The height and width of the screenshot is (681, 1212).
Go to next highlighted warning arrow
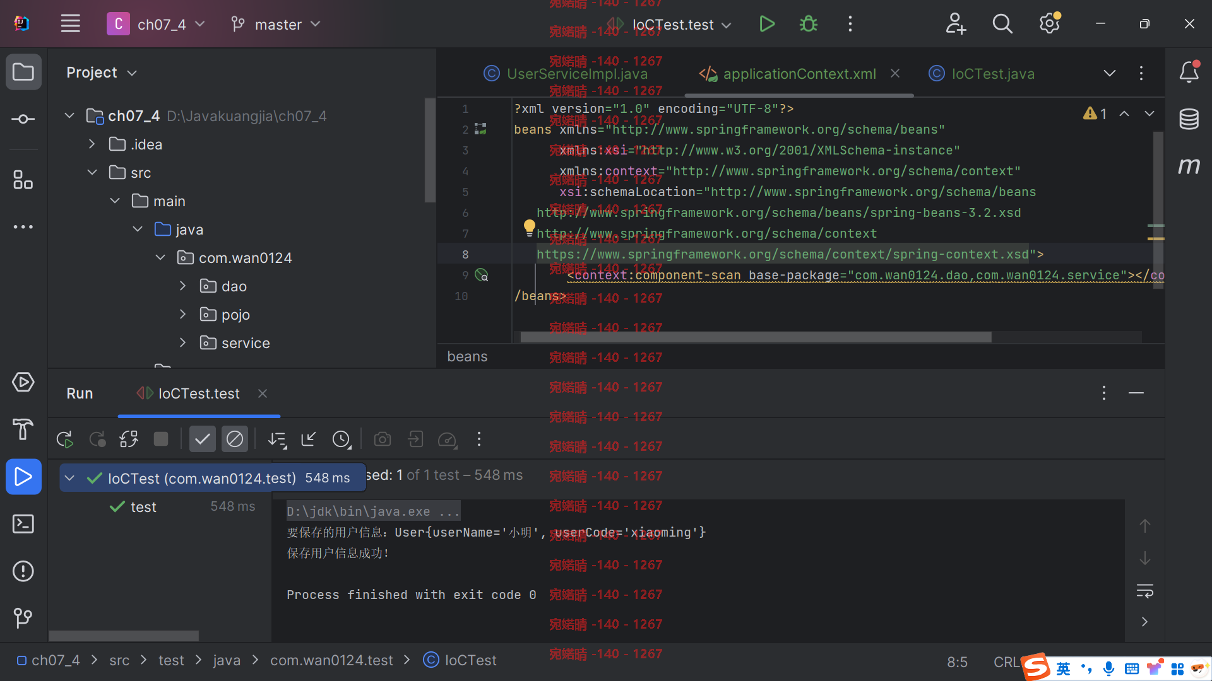click(x=1150, y=114)
